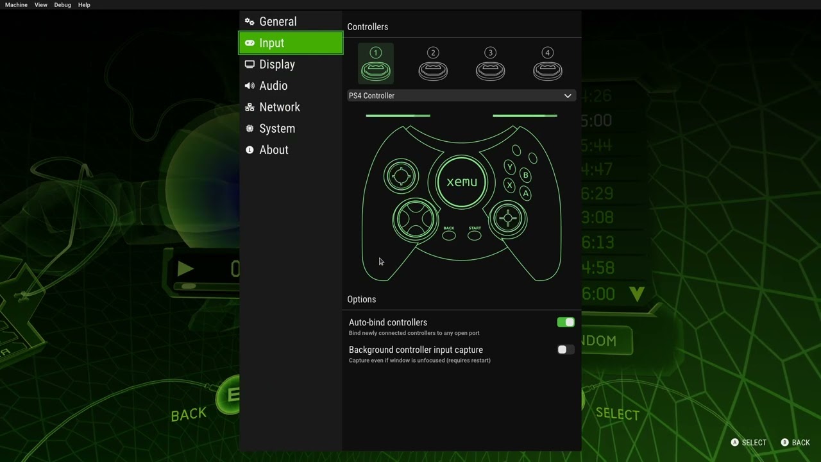Image resolution: width=821 pixels, height=462 pixels.
Task: Click the B button on controller diagram
Action: click(525, 175)
